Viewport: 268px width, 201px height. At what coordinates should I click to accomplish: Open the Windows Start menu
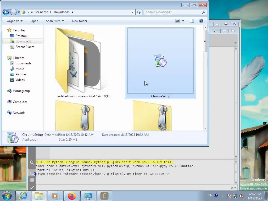[7, 196]
